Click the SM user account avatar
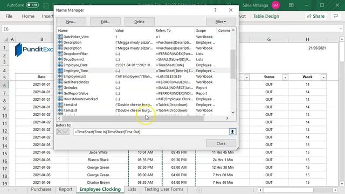Screen dimensions: 345x194 point(275,5)
